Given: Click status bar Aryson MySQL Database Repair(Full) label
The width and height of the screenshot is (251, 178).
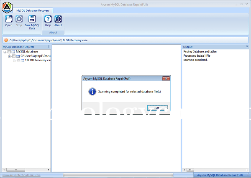Looking at the screenshot, I should tap(220, 175).
